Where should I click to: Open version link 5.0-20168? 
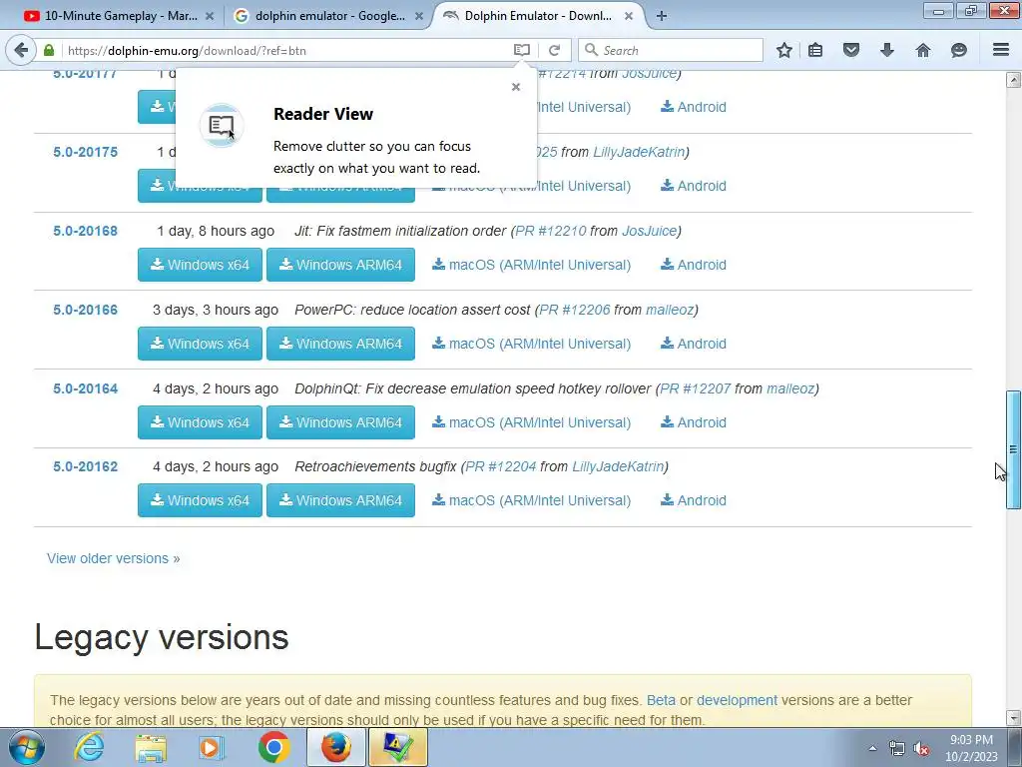86,231
